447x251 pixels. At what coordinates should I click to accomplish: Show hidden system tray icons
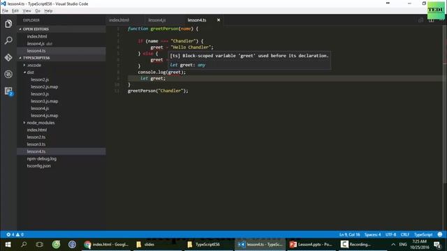[x=393, y=245]
